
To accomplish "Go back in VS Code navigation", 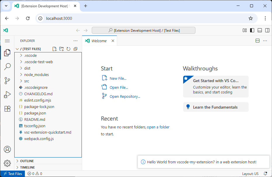I will pyautogui.click(x=78, y=30).
